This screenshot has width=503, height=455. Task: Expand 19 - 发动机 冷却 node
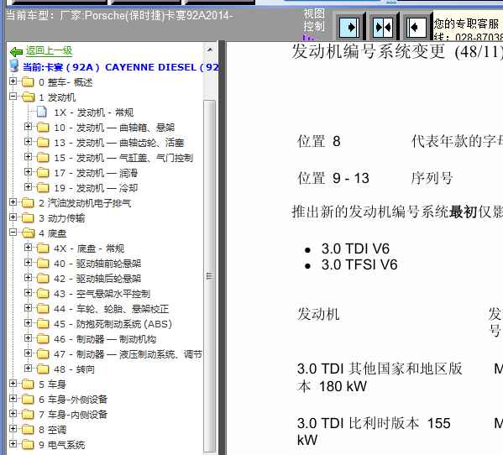[29, 187]
